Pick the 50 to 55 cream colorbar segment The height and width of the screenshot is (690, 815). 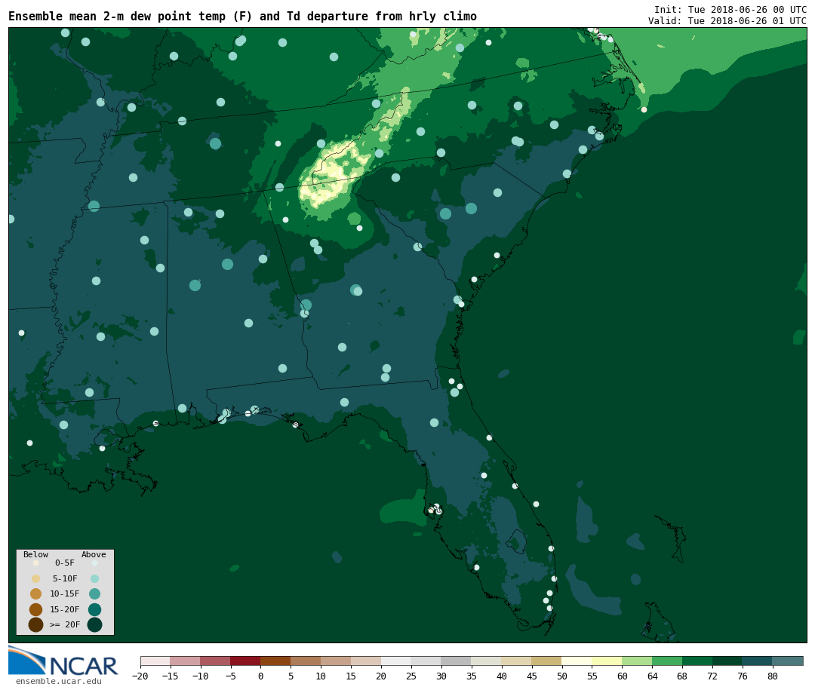(x=577, y=661)
